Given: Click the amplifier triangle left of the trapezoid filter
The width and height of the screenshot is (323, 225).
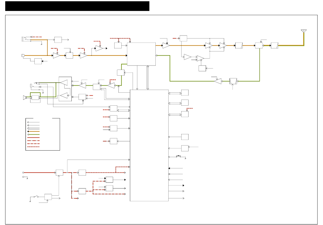Looking at the screenshot, I should coord(218,81).
